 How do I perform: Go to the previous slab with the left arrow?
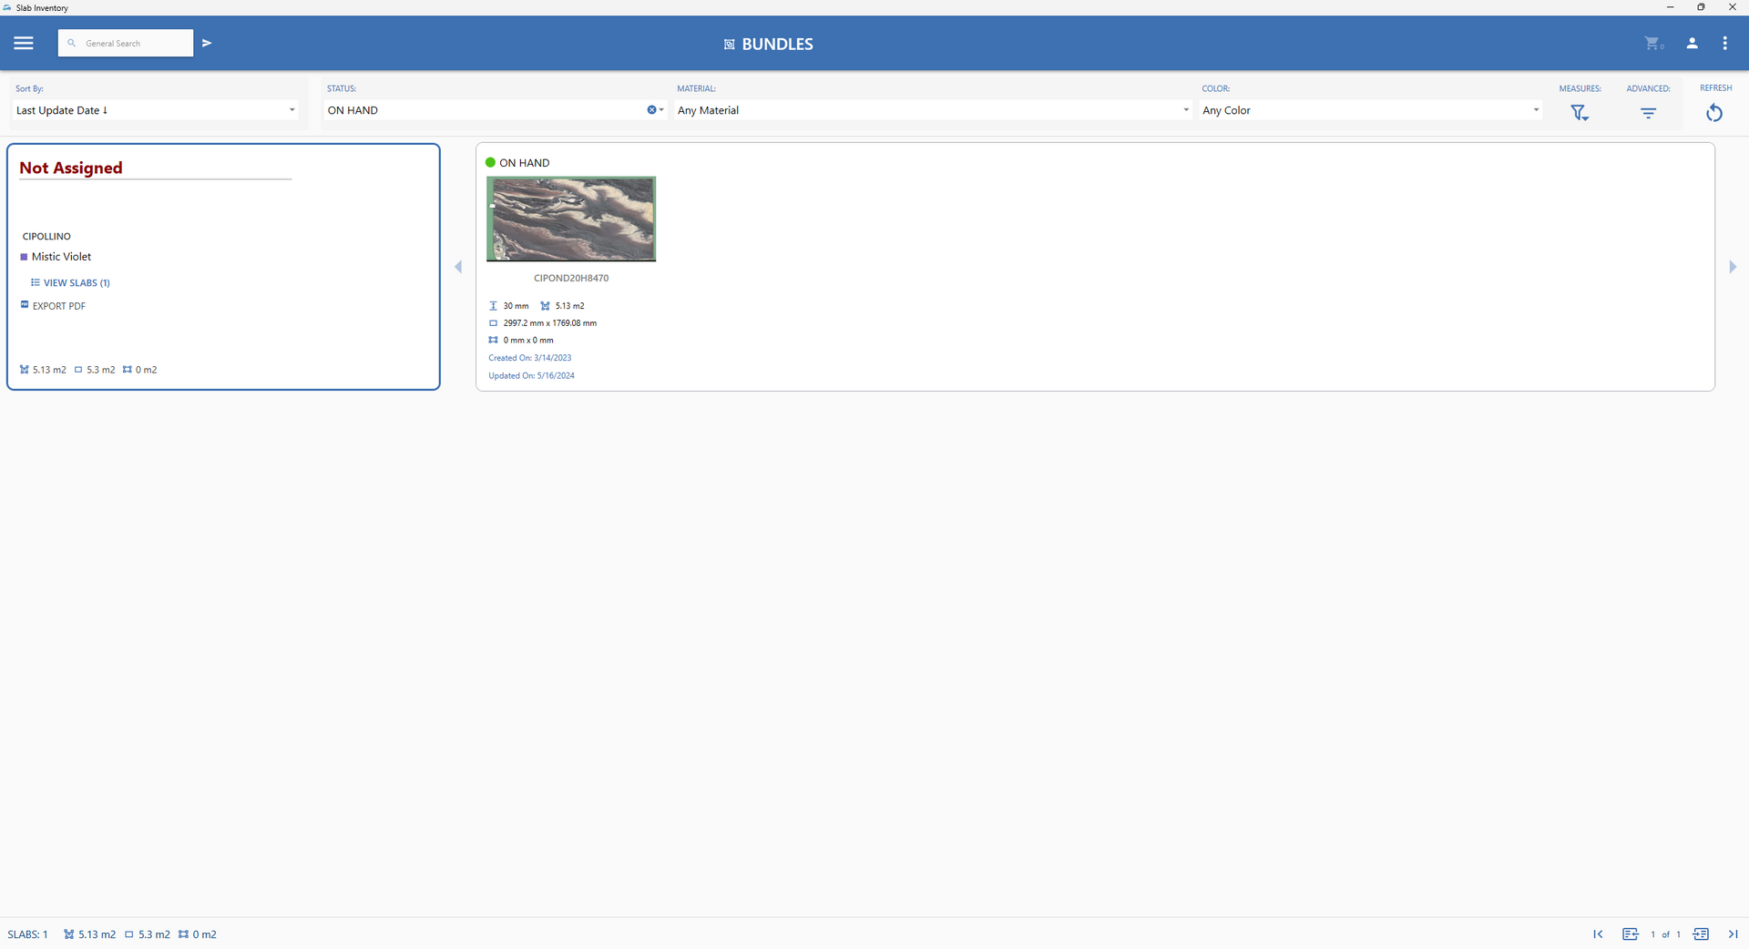458,267
